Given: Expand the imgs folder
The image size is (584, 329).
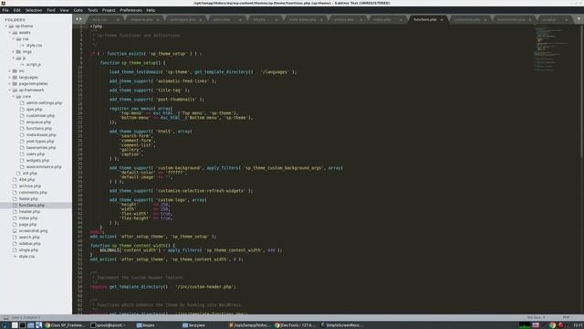Looking at the screenshot, I should coord(14,51).
